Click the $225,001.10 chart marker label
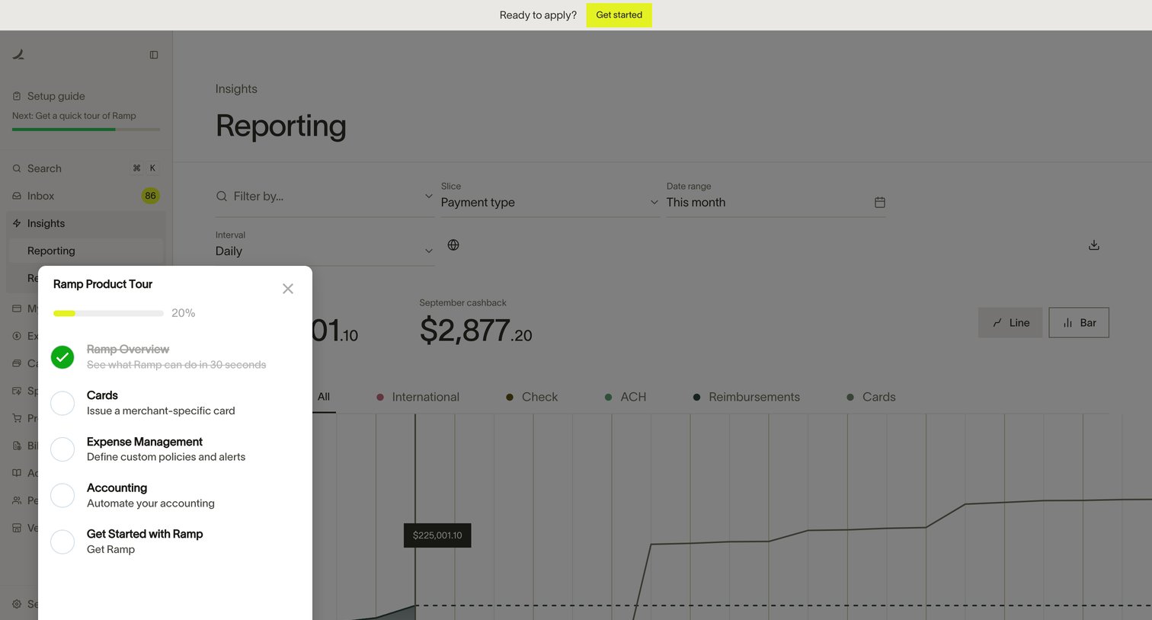Image resolution: width=1152 pixels, height=620 pixels. pyautogui.click(x=437, y=535)
